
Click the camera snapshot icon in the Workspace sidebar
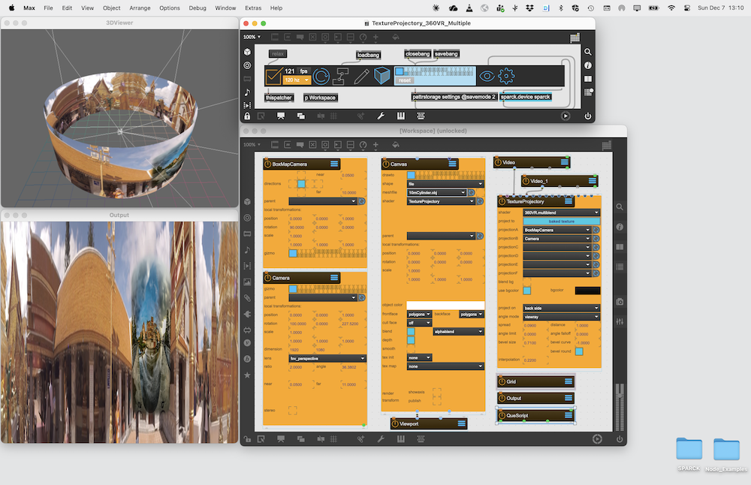(620, 301)
